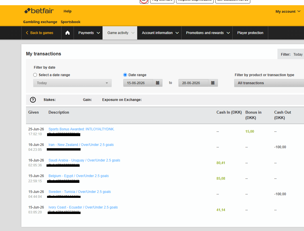
Task: Click the Cash In (DKK) column header
Action: 229,112
